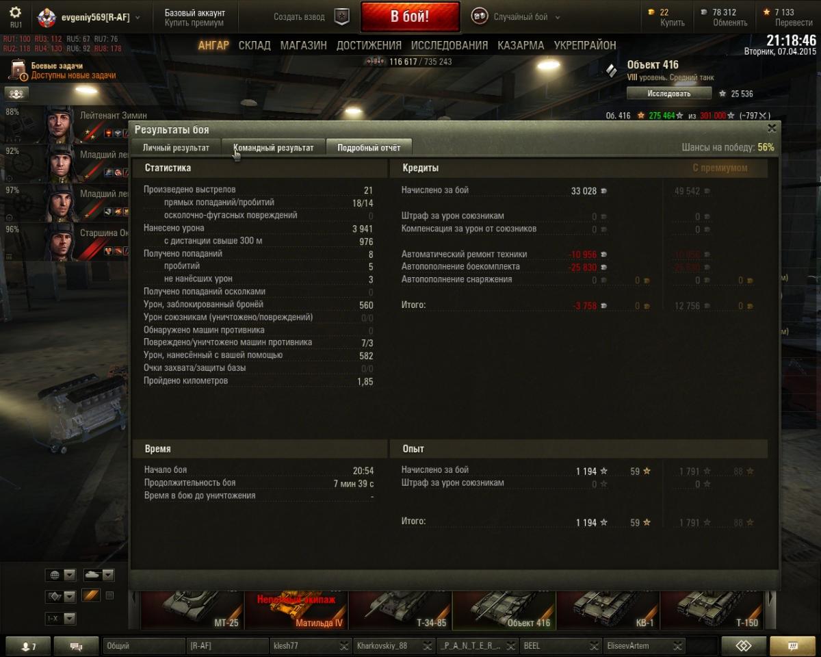Close the _P_A_N_T_E_R_ chat tab
821x657 pixels.
[511, 645]
